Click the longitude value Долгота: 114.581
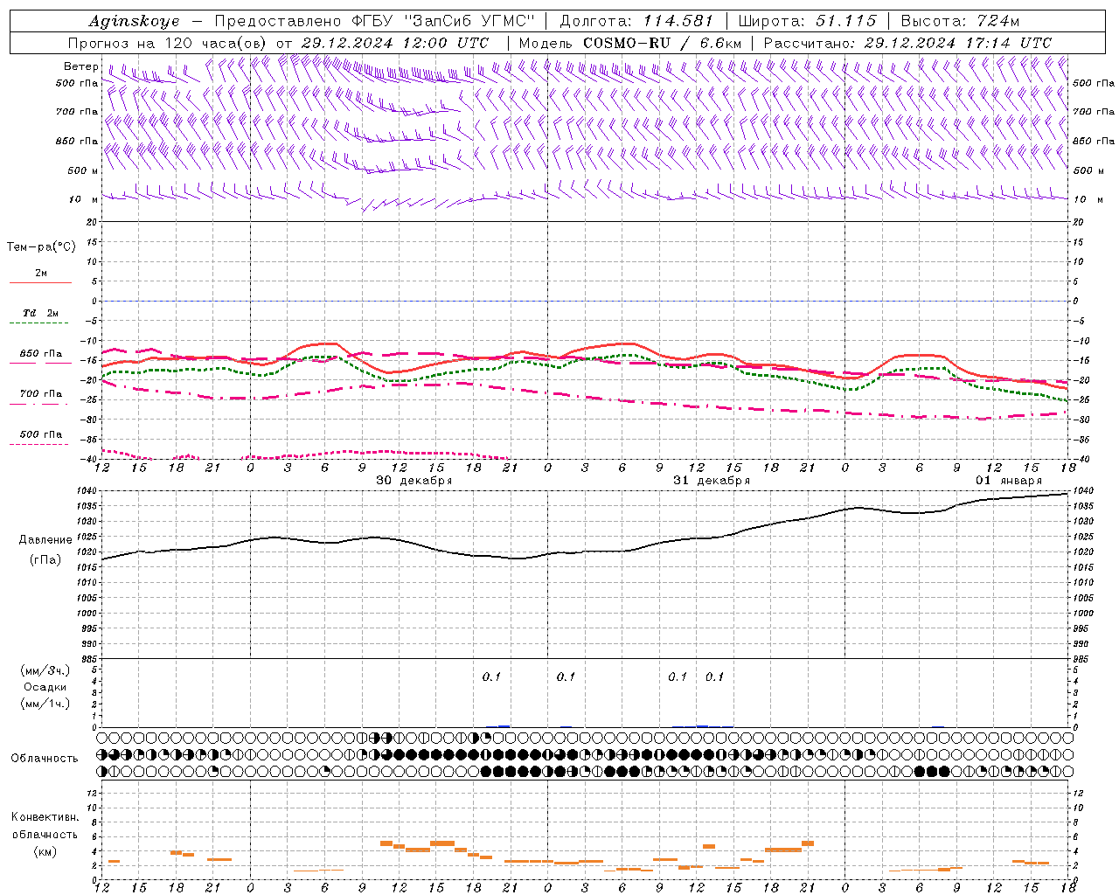The image size is (1119, 895). [x=636, y=21]
